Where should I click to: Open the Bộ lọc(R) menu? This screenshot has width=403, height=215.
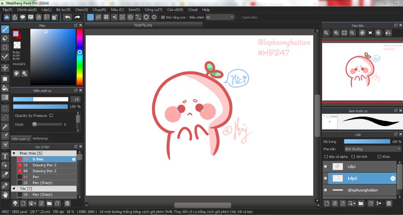point(63,9)
